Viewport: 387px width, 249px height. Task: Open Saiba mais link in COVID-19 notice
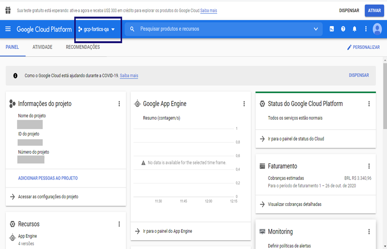(129, 76)
